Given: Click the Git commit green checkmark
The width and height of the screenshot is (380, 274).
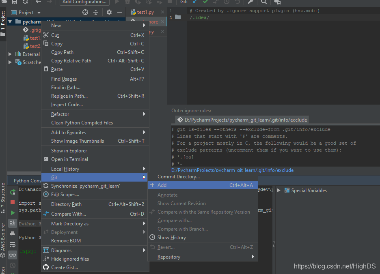Looking at the screenshot, I should (x=205, y=2).
